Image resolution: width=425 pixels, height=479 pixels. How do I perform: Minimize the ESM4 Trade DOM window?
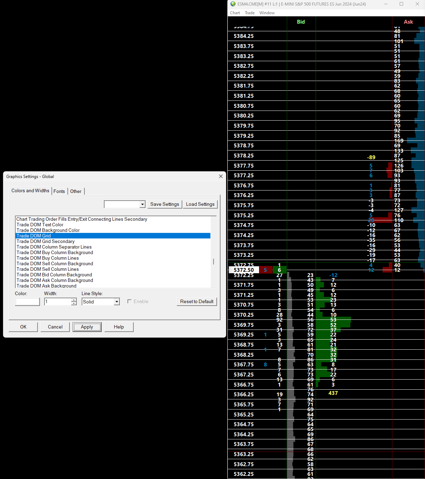tap(386, 4)
